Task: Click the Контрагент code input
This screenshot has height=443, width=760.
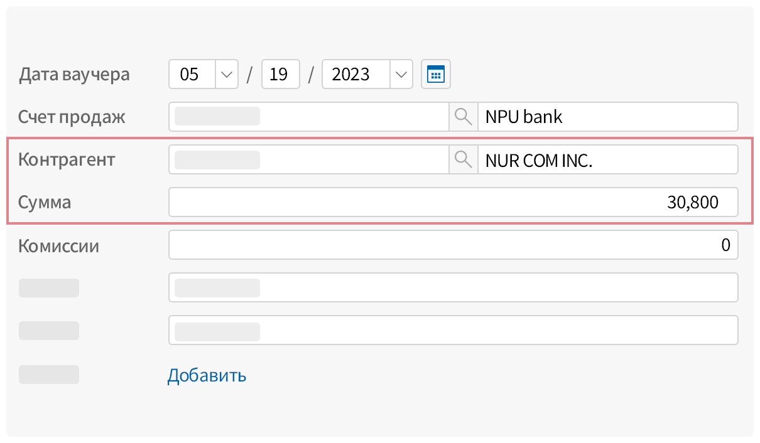Action: click(308, 160)
